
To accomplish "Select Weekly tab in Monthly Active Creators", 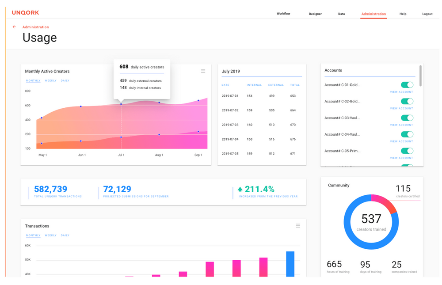I will click(x=50, y=81).
